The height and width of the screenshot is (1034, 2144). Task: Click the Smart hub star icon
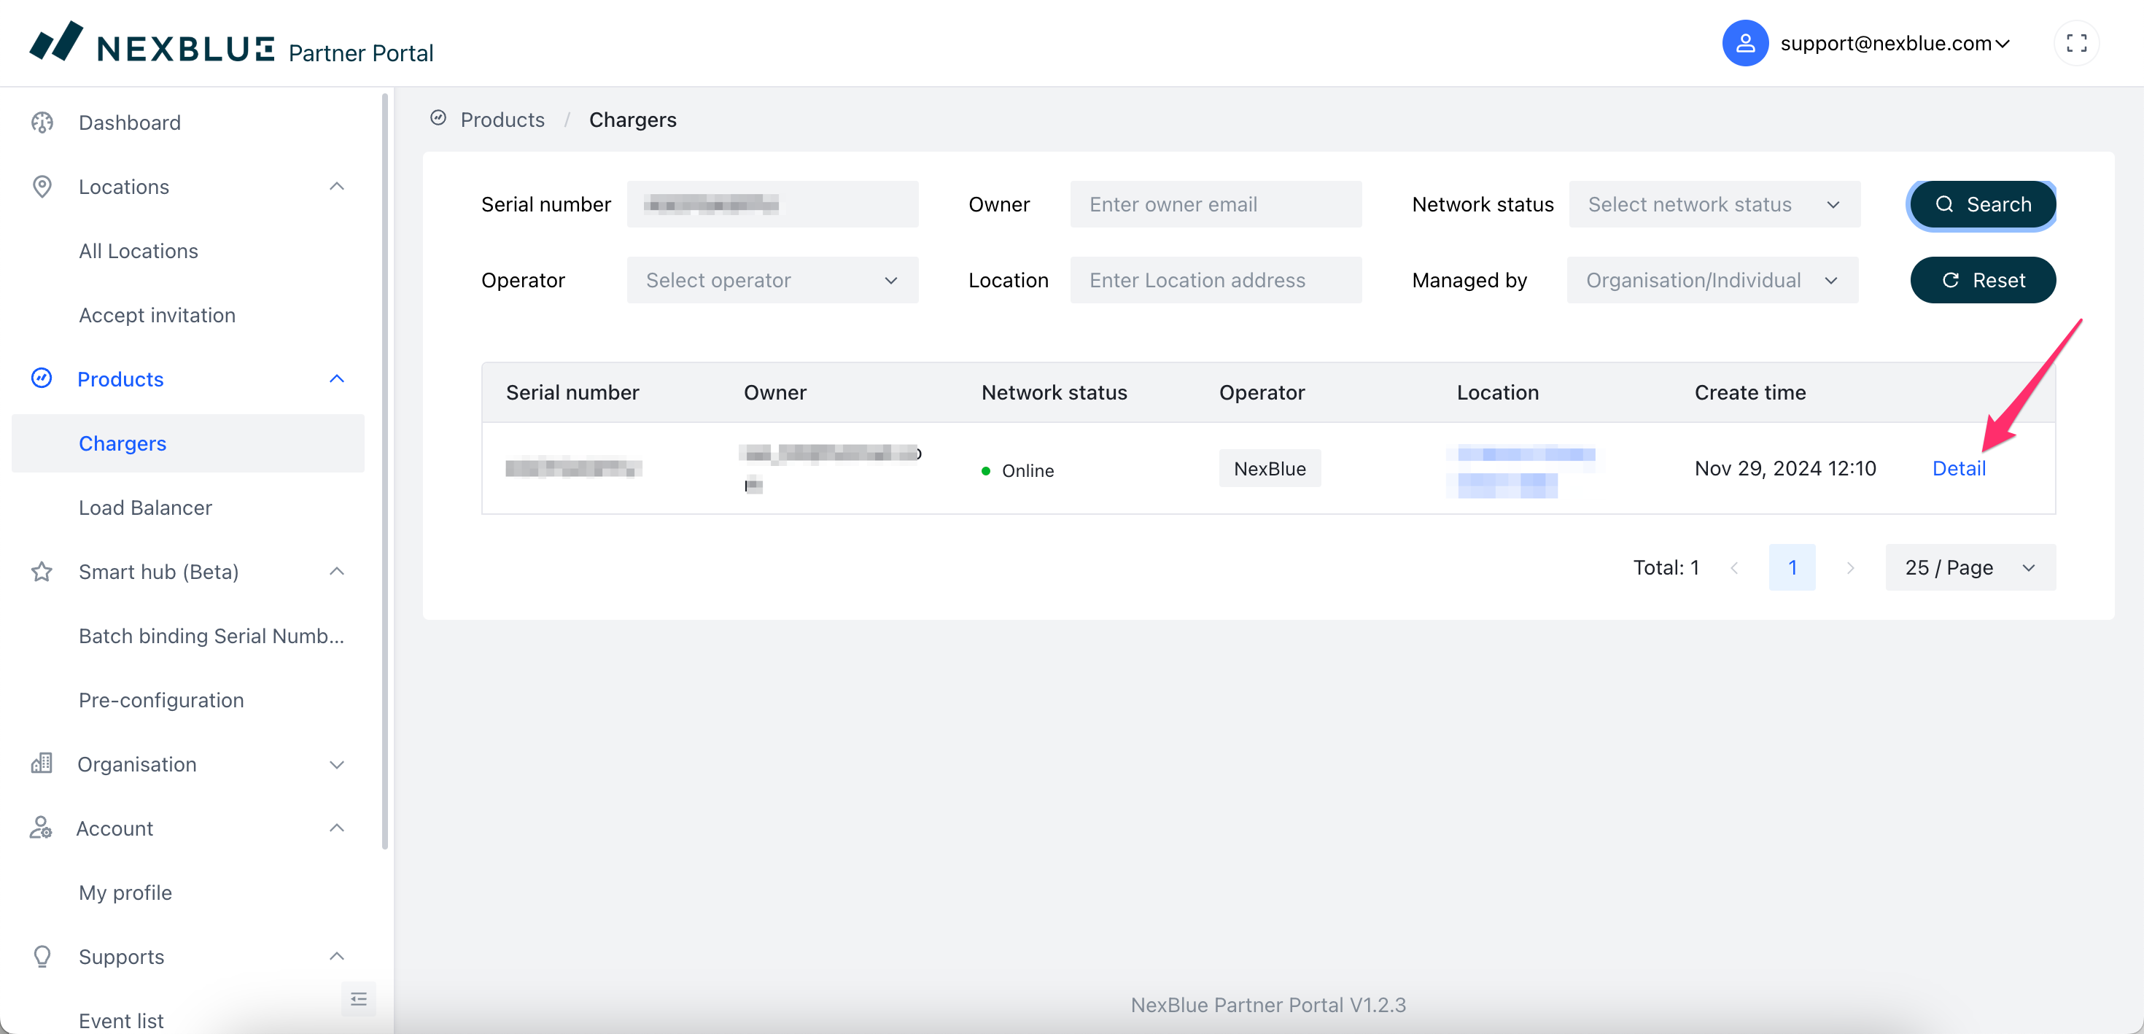(42, 572)
